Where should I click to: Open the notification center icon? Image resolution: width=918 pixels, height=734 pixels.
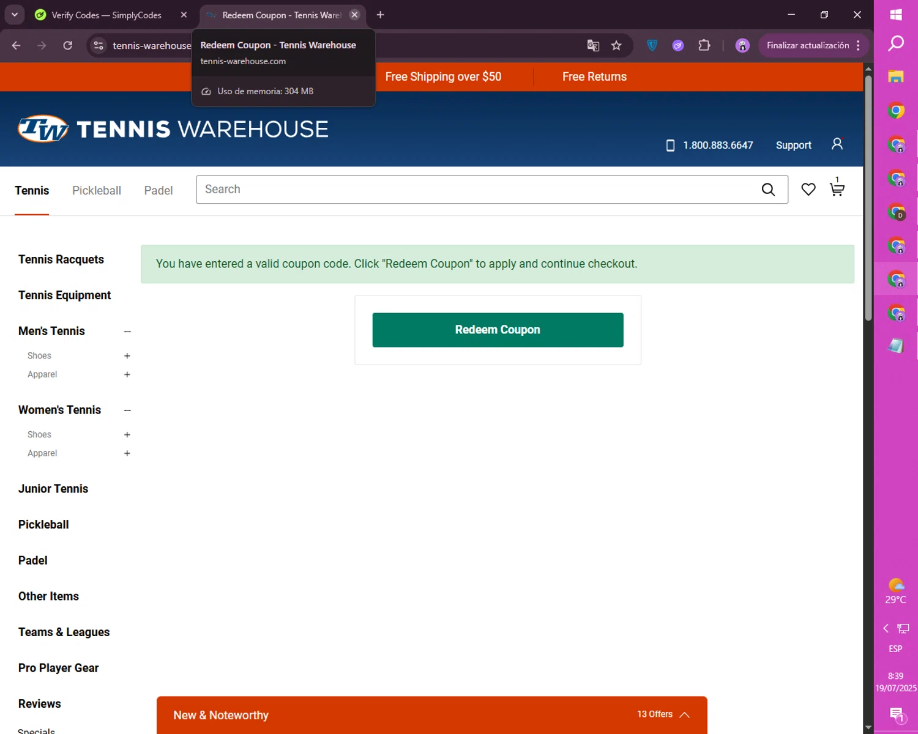tap(897, 714)
